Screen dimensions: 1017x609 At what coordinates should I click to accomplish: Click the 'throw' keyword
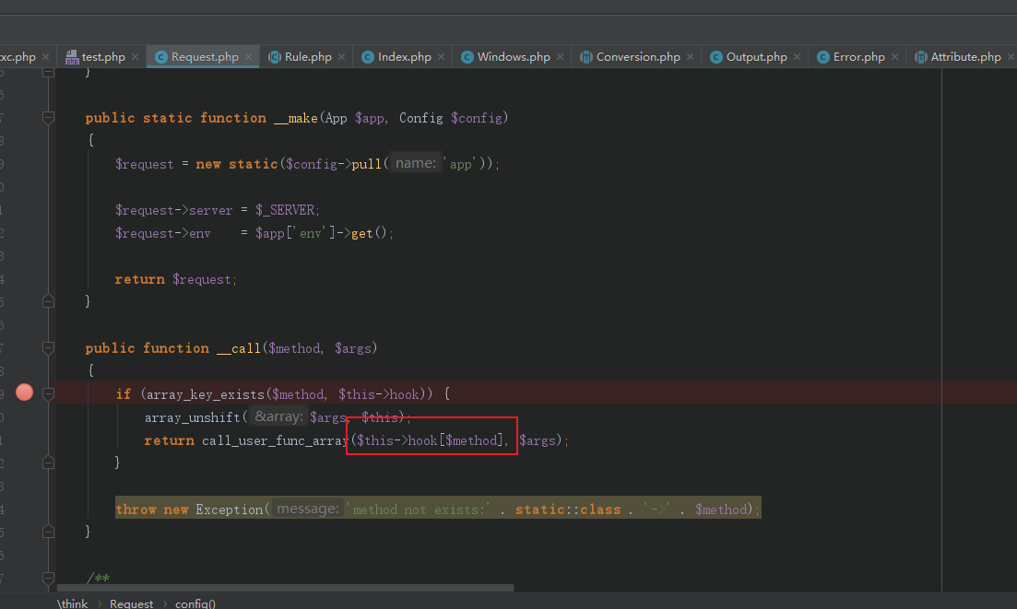coord(136,509)
